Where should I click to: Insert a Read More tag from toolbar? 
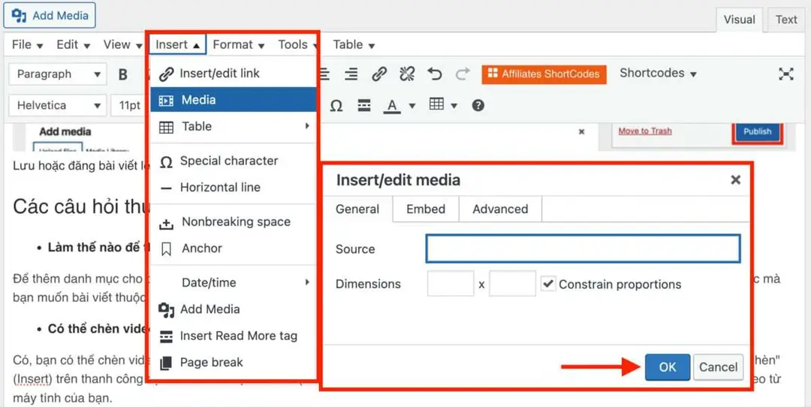(x=364, y=106)
